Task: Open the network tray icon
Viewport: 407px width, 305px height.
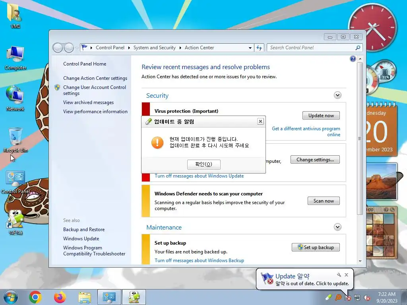Action: pyautogui.click(x=357, y=297)
